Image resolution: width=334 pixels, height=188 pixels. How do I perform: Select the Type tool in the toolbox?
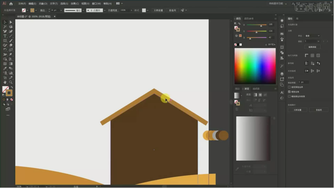click(x=5, y=36)
